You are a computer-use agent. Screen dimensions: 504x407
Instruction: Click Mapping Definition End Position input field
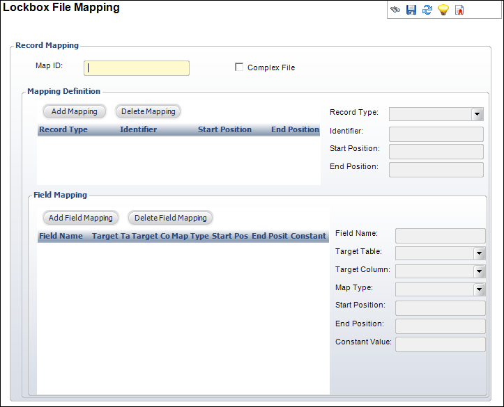(x=436, y=170)
